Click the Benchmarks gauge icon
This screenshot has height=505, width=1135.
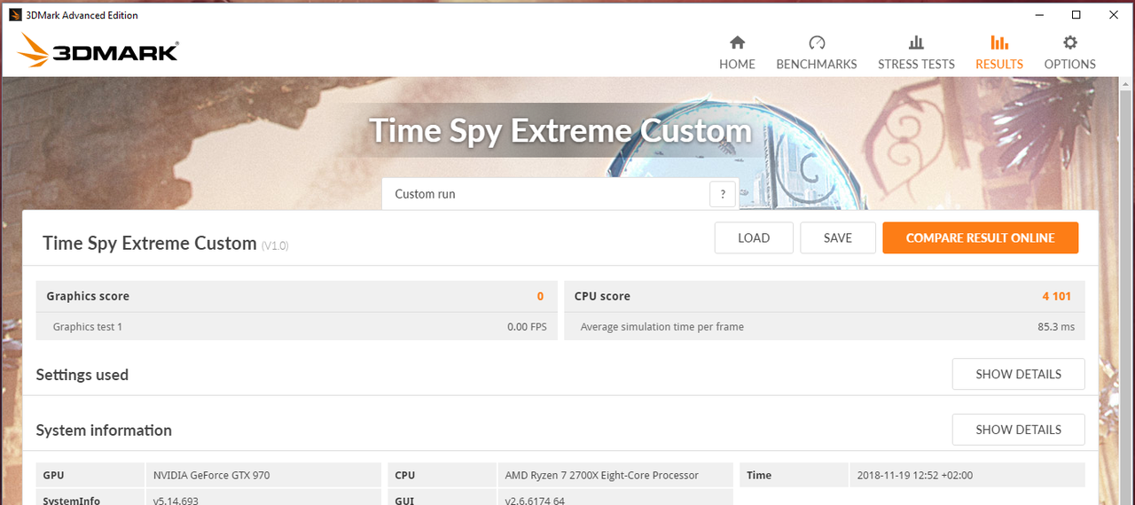817,43
